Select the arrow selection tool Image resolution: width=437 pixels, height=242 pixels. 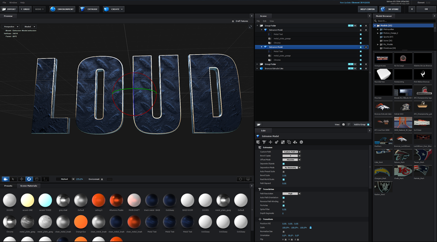(13, 179)
